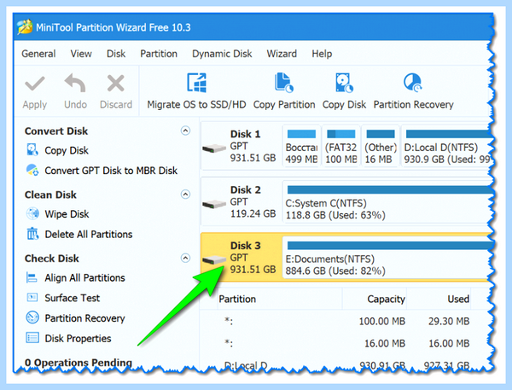Screen dimensions: 512x390
Task: Click the Surface Test icon
Action: tap(32, 298)
